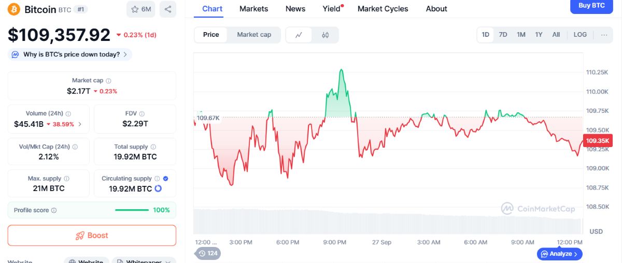Viewport: 622px width, 263px height.
Task: Expand 'Why is BTC's price down today?'
Action: pos(70,54)
